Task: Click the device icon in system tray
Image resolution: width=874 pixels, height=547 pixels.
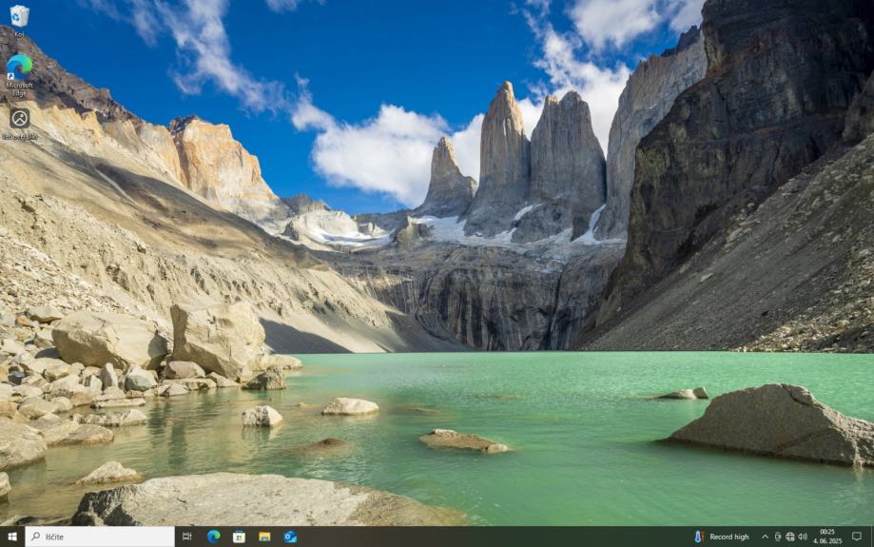Action: [778, 537]
